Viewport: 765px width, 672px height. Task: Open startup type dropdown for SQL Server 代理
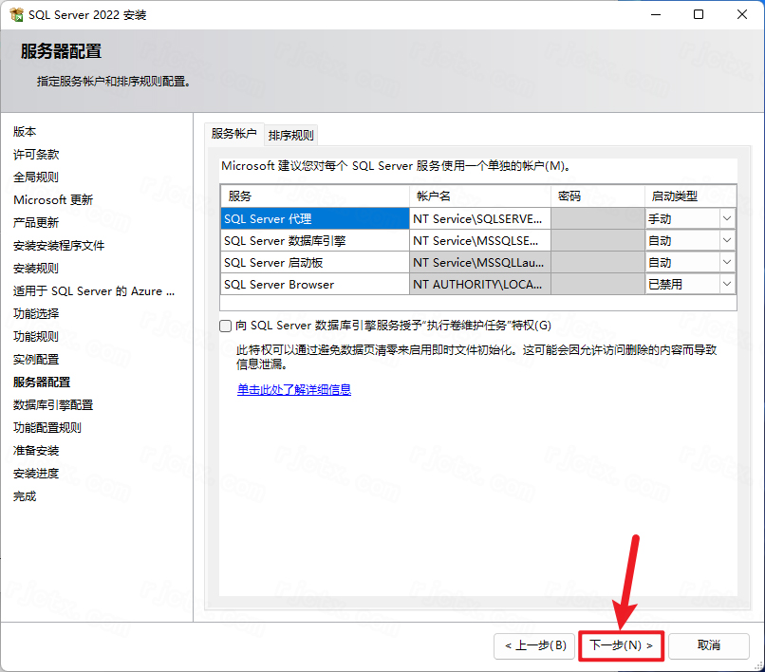pyautogui.click(x=726, y=218)
